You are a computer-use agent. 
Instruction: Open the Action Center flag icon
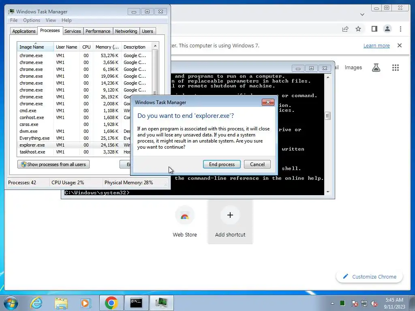pos(354,303)
